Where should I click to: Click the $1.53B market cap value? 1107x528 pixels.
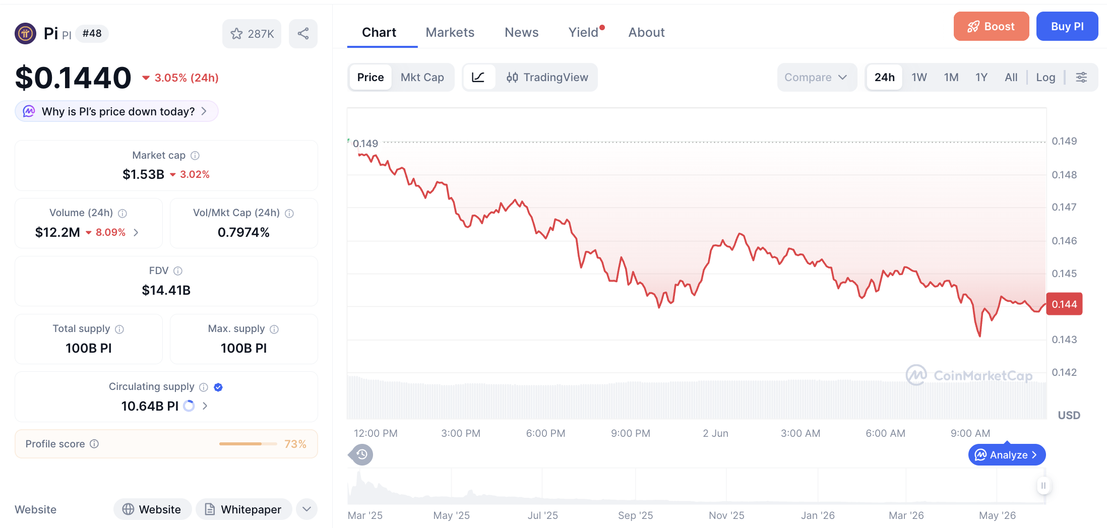143,174
